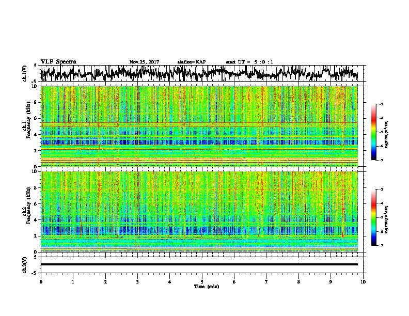This screenshot has height=316, width=409.
Task: Click time axis tick label "10" at the right end
Action: [x=363, y=281]
